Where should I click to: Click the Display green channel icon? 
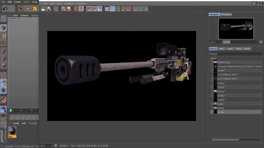(94, 9)
